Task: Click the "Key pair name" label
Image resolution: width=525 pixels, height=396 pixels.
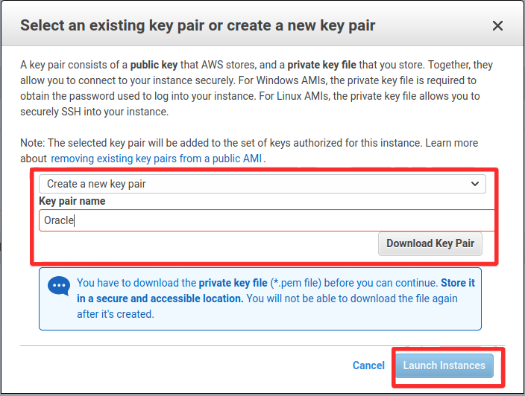Action: tap(72, 201)
